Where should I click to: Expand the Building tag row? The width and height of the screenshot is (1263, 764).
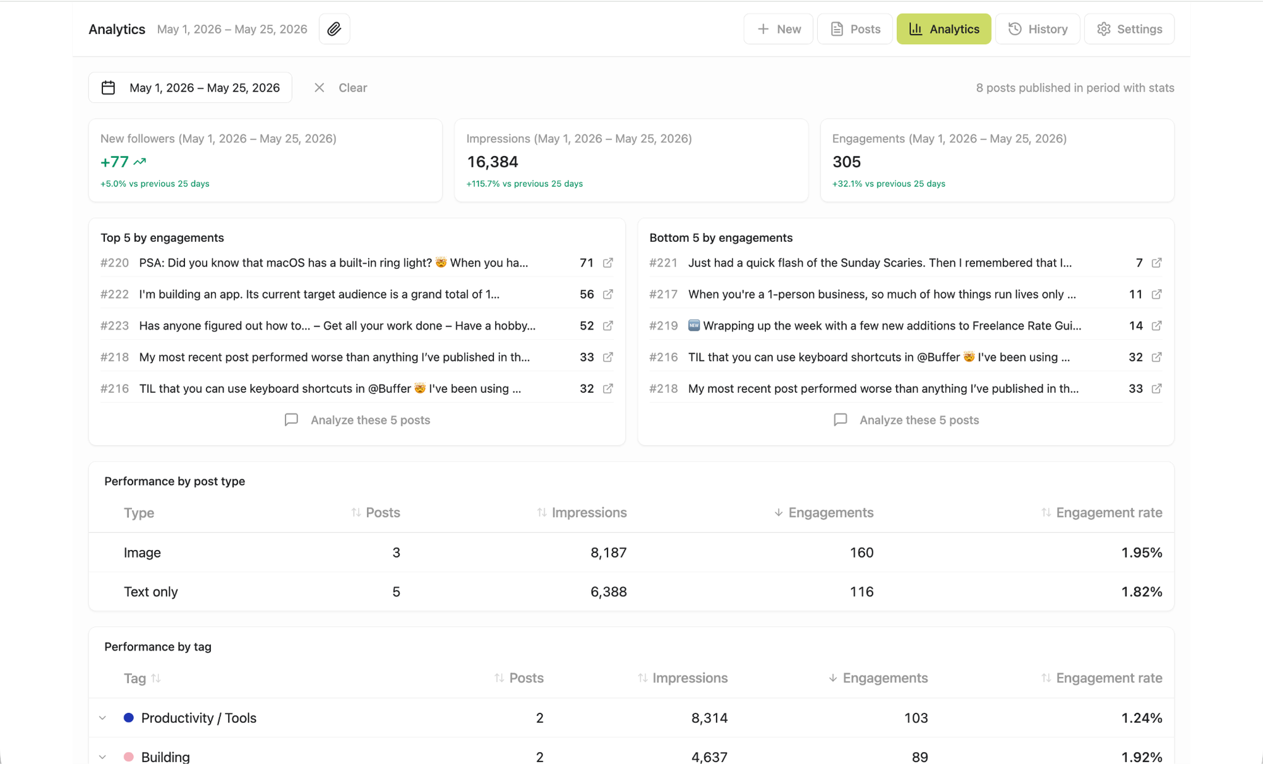click(x=102, y=756)
